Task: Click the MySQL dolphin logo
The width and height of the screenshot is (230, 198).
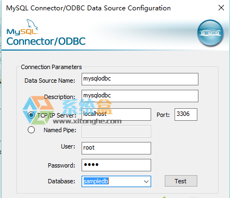Action: point(23,27)
